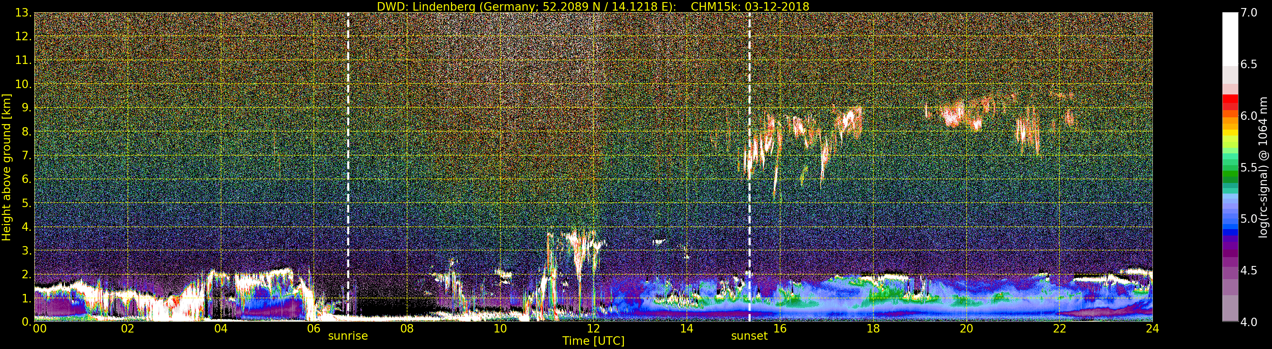Select the 'log(rc-signal) @ 1064 nm' colorbar label
Image resolution: width=1272 pixels, height=349 pixels.
(x=1262, y=167)
